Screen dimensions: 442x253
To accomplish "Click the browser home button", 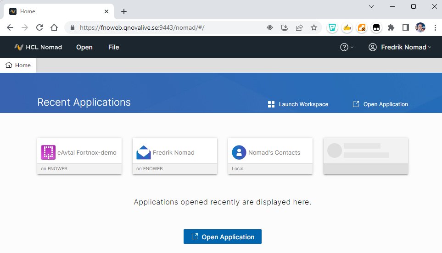I will (x=54, y=27).
